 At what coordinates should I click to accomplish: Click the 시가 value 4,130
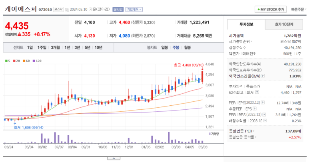point(90,36)
